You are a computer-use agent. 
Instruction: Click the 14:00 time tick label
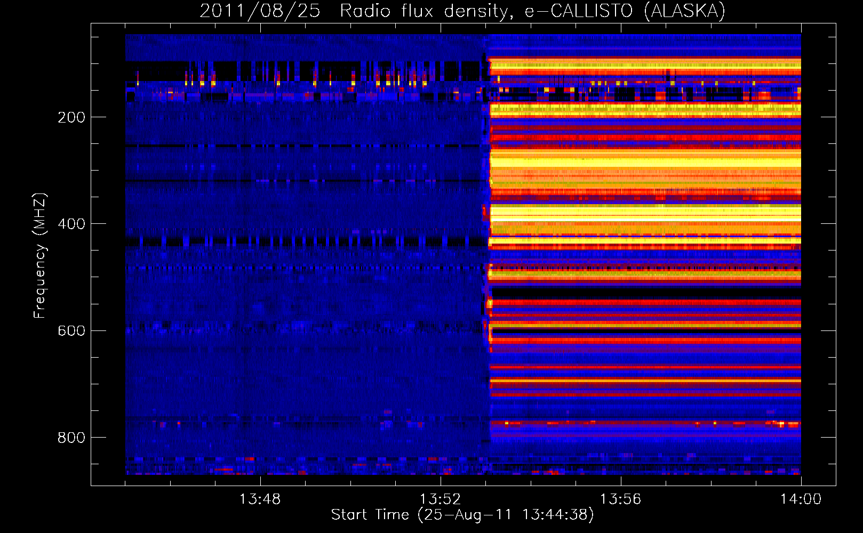[x=801, y=499]
